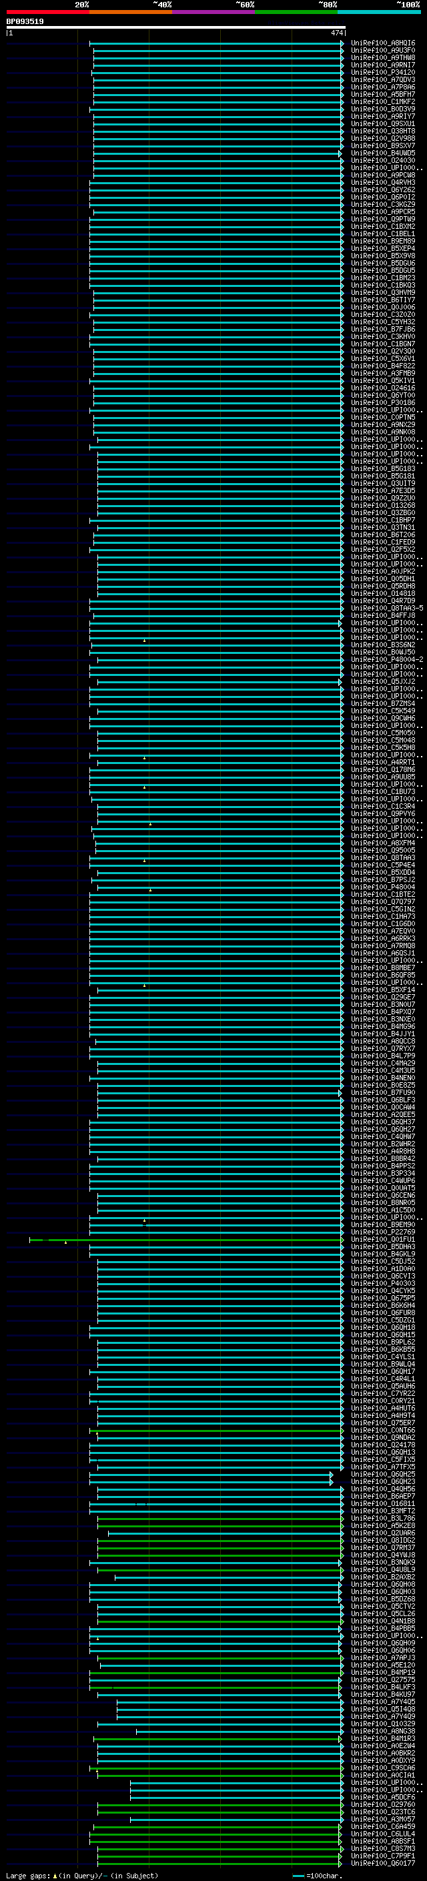The width and height of the screenshot is (427, 1881).
Task: Open hit UniRef100_Q75ER7
Action: [383, 1423]
